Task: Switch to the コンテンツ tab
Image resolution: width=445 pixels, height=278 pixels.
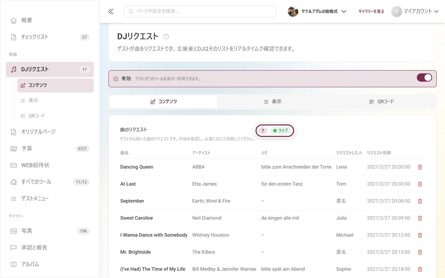Action: pos(163,102)
